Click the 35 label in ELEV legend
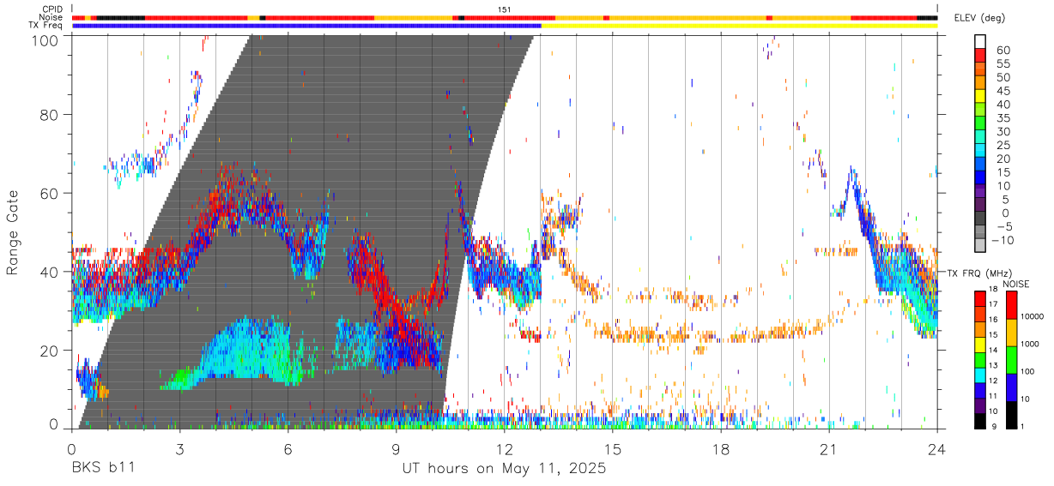 coord(1005,118)
